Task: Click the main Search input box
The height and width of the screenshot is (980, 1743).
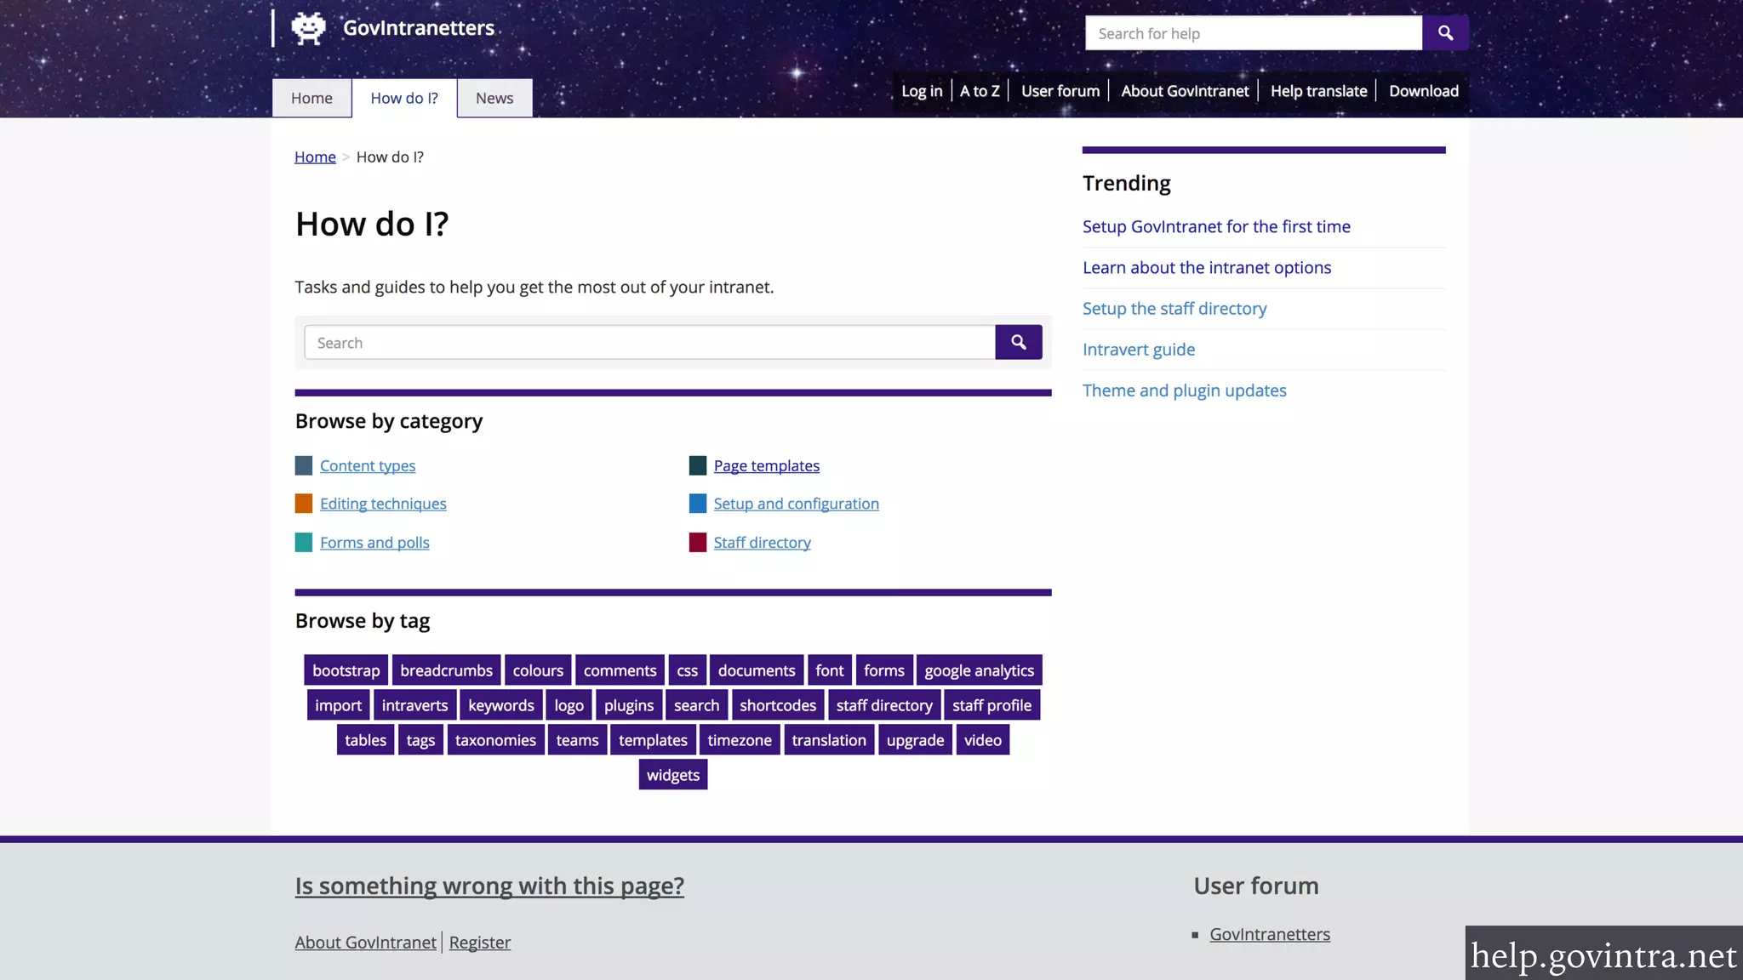Action: click(649, 343)
